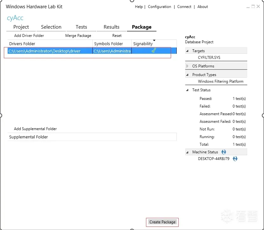Collapse the Product Types section
264x230 pixels.
[x=187, y=75]
